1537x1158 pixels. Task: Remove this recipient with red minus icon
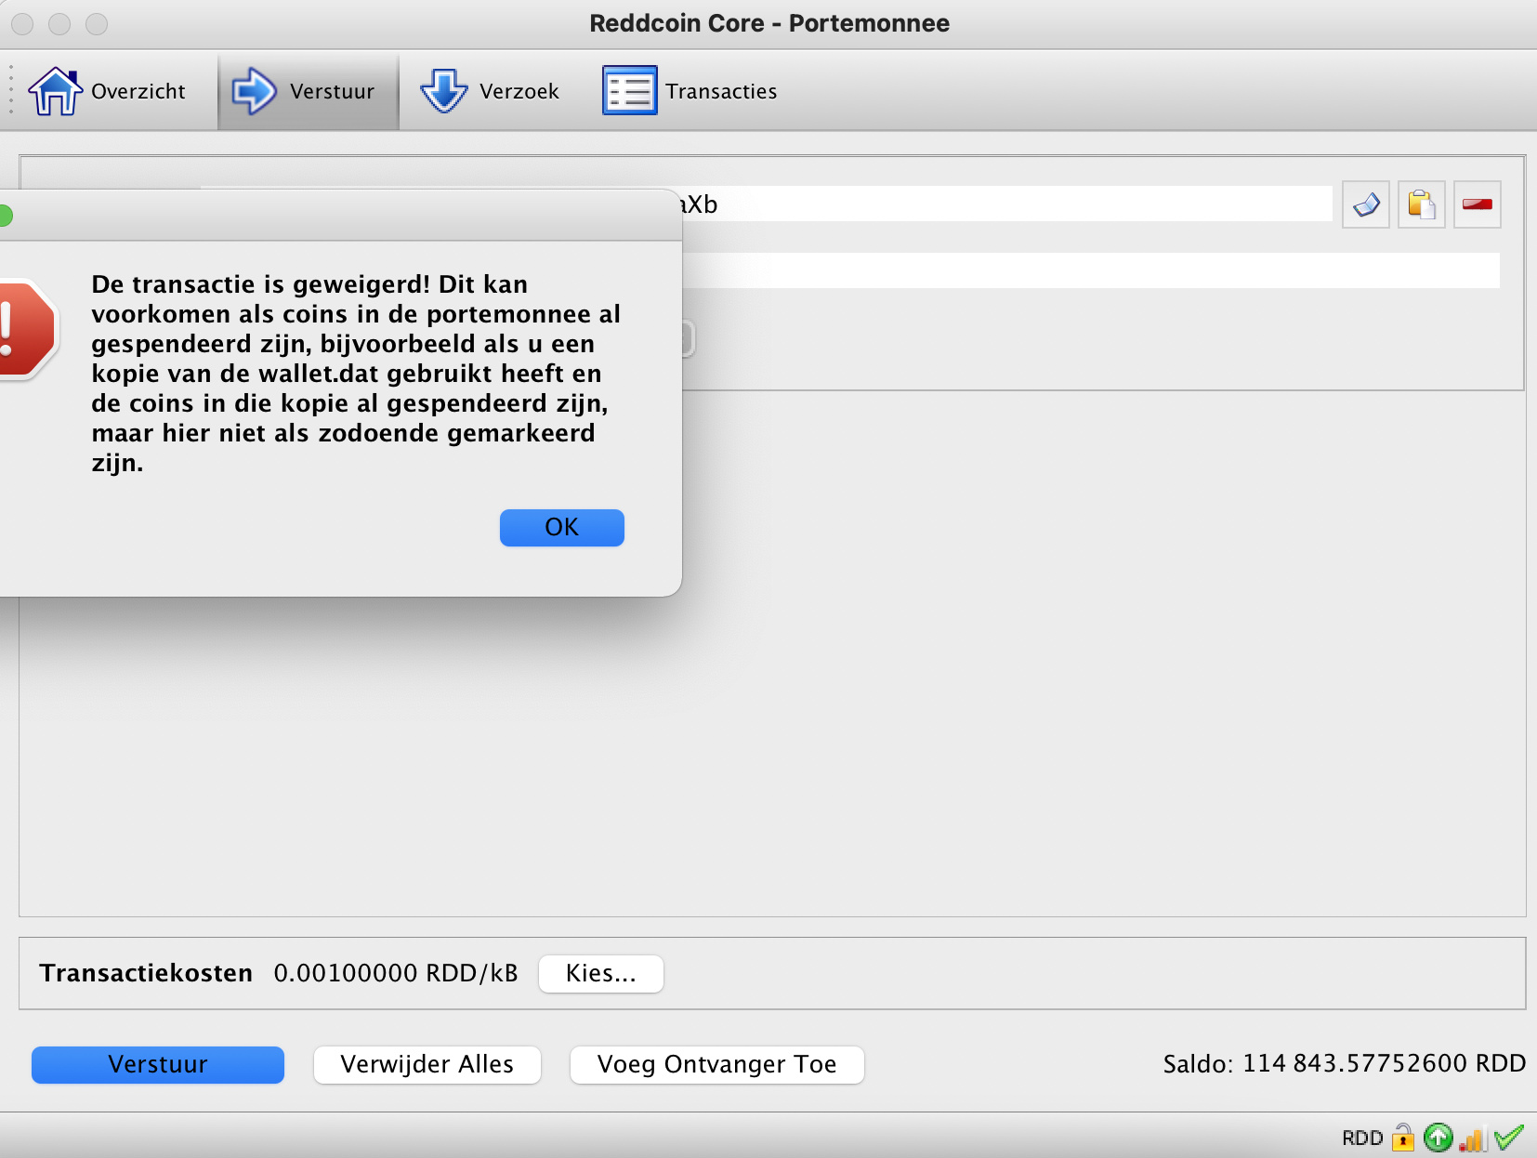click(x=1478, y=204)
